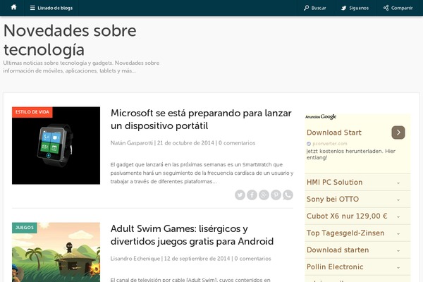Click the Anuncios Google label
The height and width of the screenshot is (282, 423).
coord(321,116)
